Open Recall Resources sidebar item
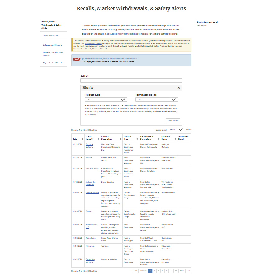The image size is (254, 279). coord(50,35)
